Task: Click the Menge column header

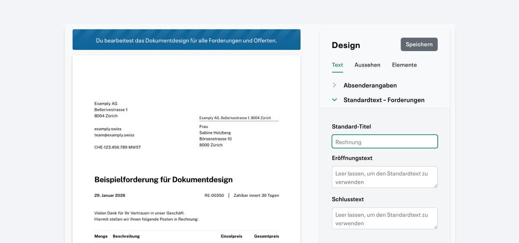Action: pyautogui.click(x=101, y=237)
